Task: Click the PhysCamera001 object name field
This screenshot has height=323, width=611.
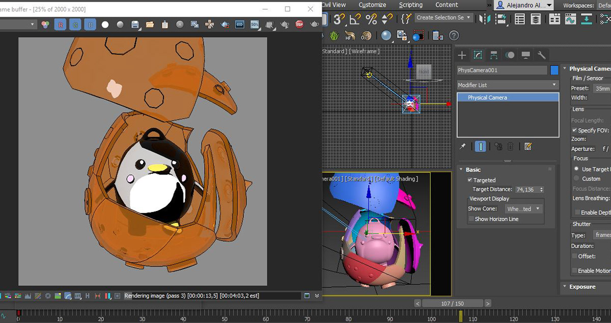Action: tap(502, 70)
